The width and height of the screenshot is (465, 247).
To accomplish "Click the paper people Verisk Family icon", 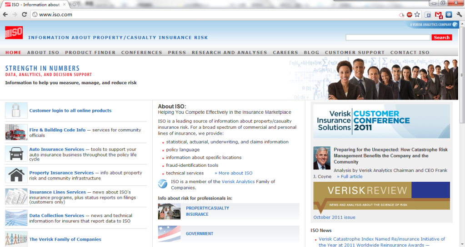I will click(16, 239).
